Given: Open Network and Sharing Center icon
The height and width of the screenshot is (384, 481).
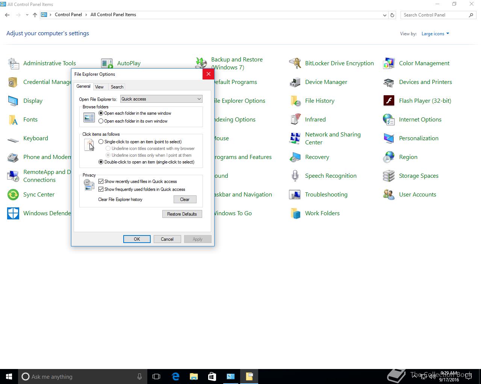Looking at the screenshot, I should [x=295, y=138].
